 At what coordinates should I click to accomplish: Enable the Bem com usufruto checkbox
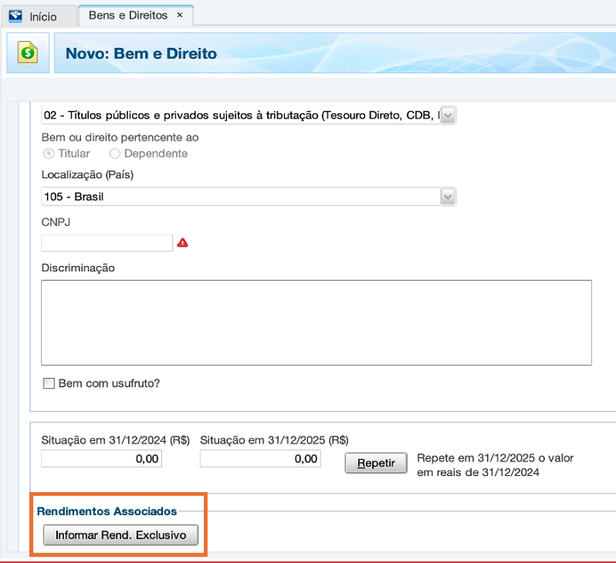[x=49, y=383]
